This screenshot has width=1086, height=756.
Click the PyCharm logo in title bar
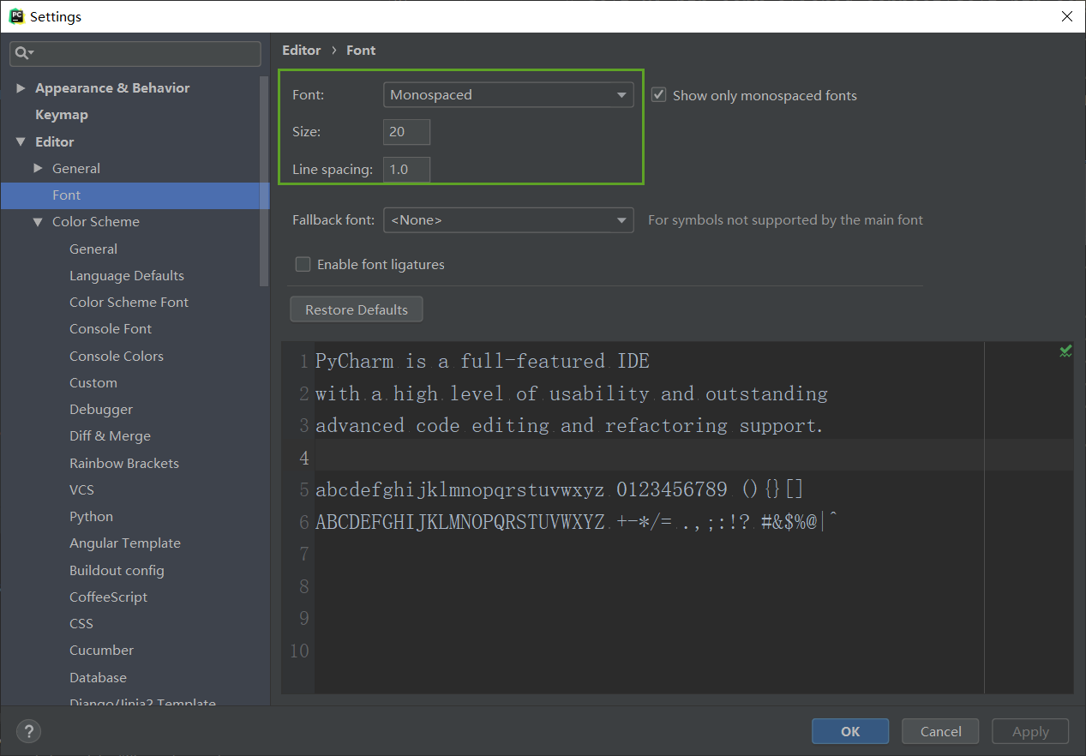(16, 16)
